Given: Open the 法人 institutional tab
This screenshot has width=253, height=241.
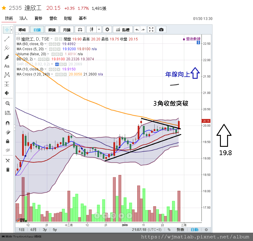Looking at the screenshot, I should [x=24, y=18].
